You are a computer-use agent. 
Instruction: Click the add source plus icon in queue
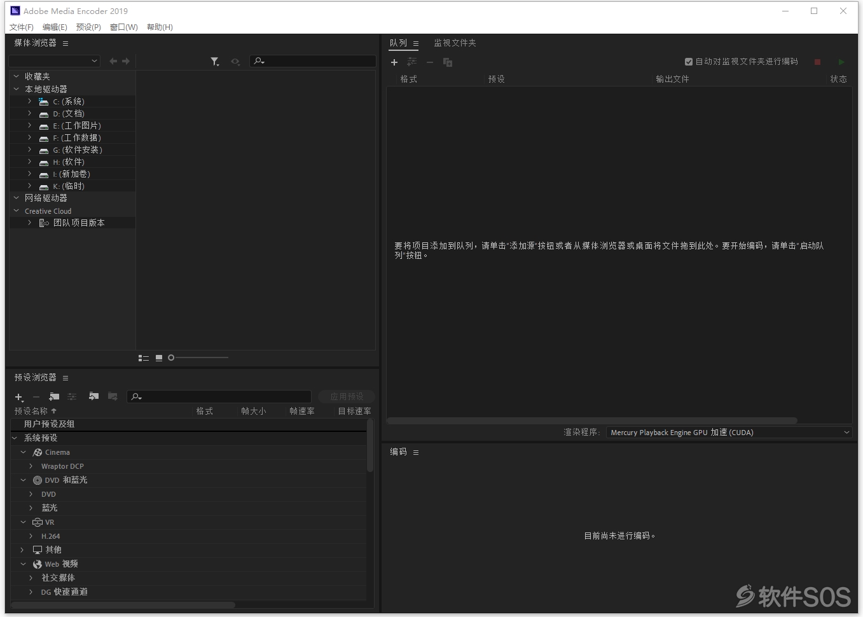(x=394, y=62)
